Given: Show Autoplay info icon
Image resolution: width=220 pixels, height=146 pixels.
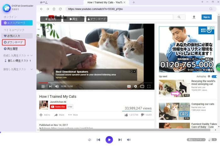Looking at the screenshot, I should 209,76.
